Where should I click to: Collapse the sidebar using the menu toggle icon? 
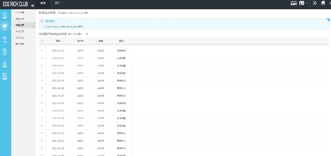(33, 6)
